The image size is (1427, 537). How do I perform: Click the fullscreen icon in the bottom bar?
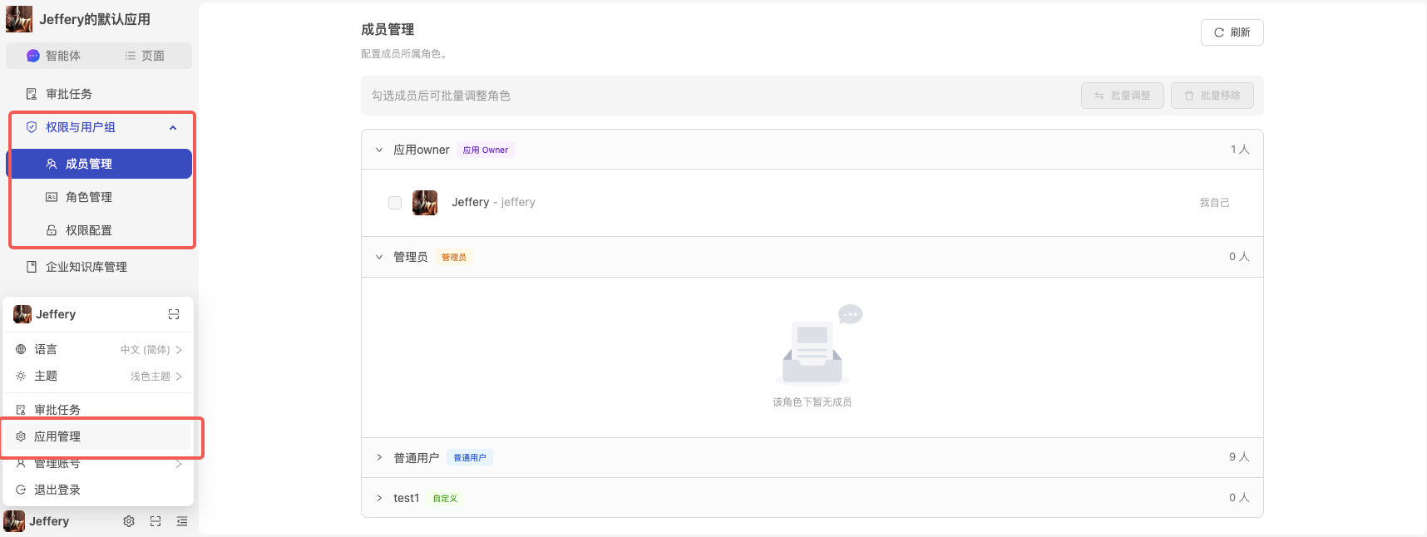(x=156, y=521)
